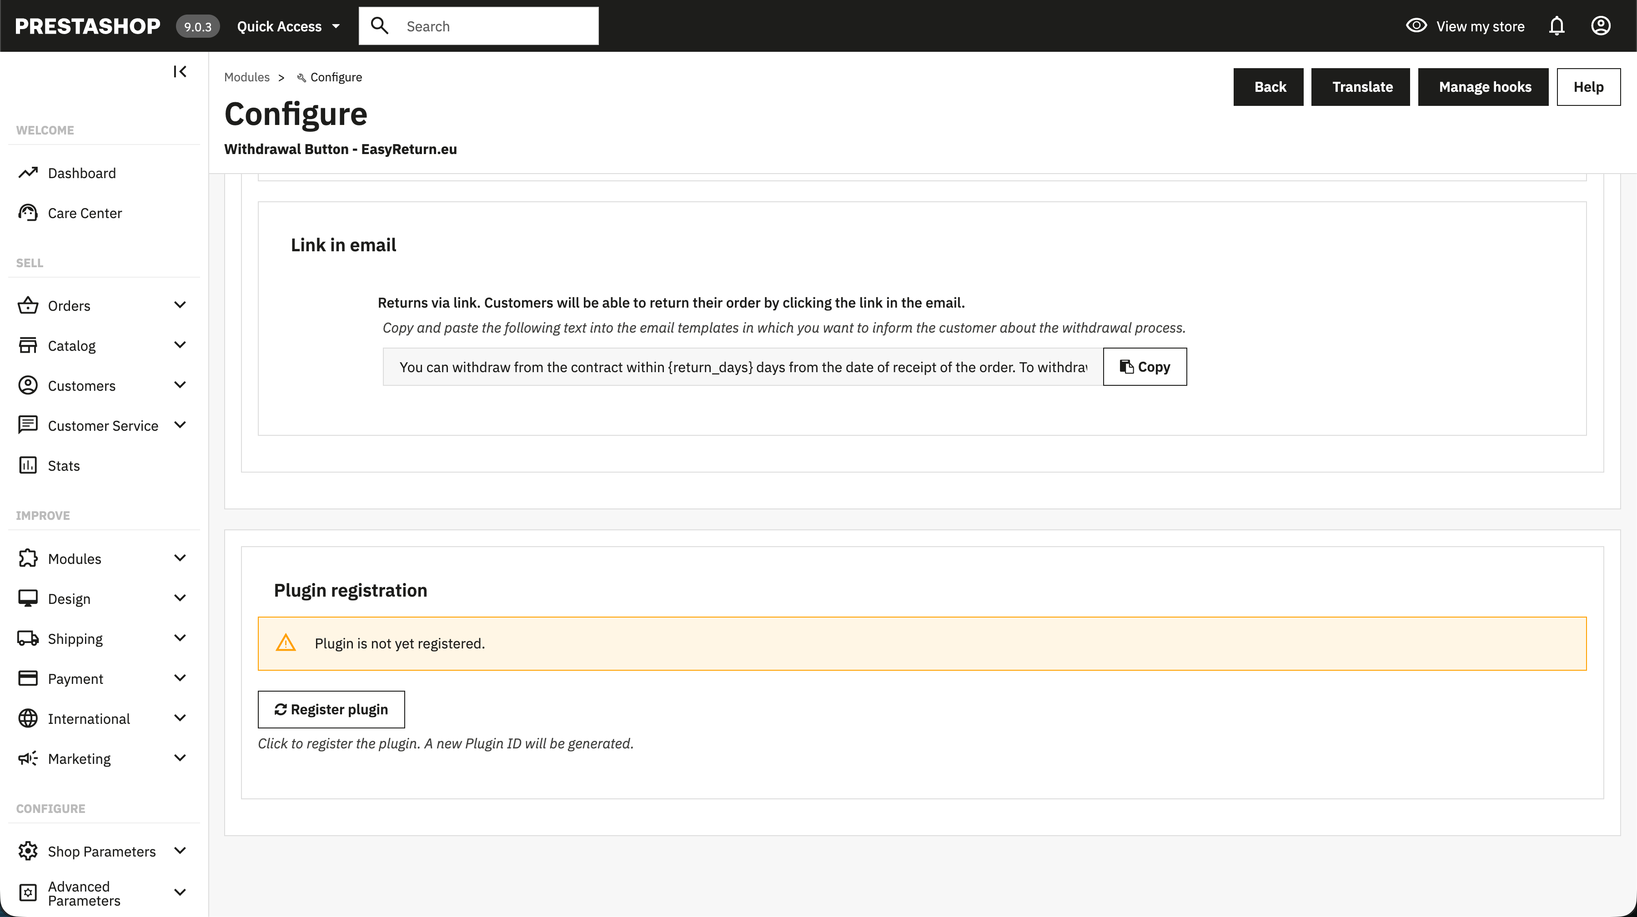
Task: Open Dashboard from the sidebar
Action: click(x=81, y=173)
